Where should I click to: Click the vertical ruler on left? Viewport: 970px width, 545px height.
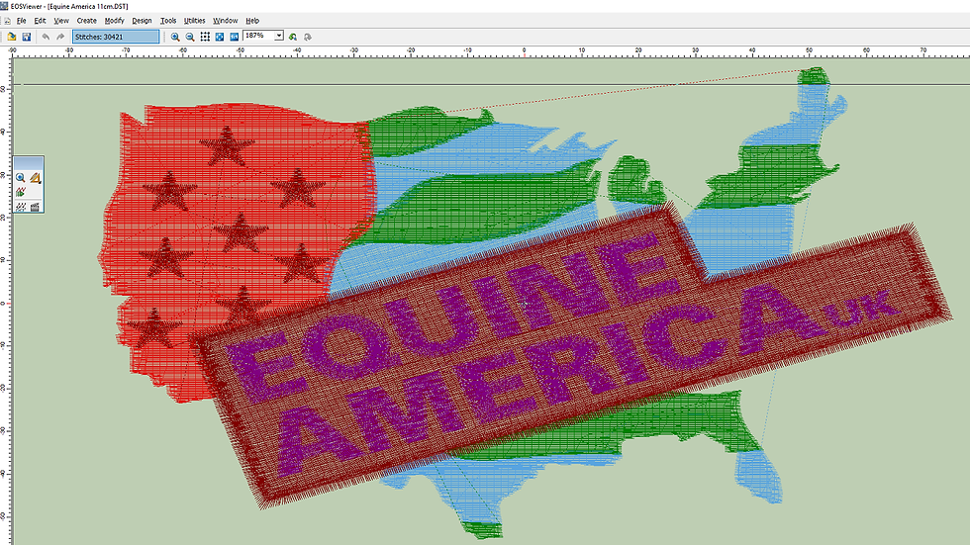(6, 302)
